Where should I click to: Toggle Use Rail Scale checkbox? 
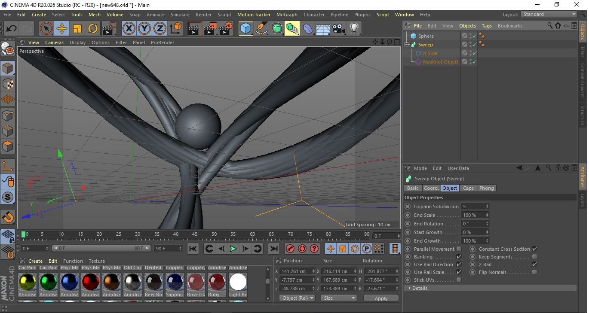459,272
